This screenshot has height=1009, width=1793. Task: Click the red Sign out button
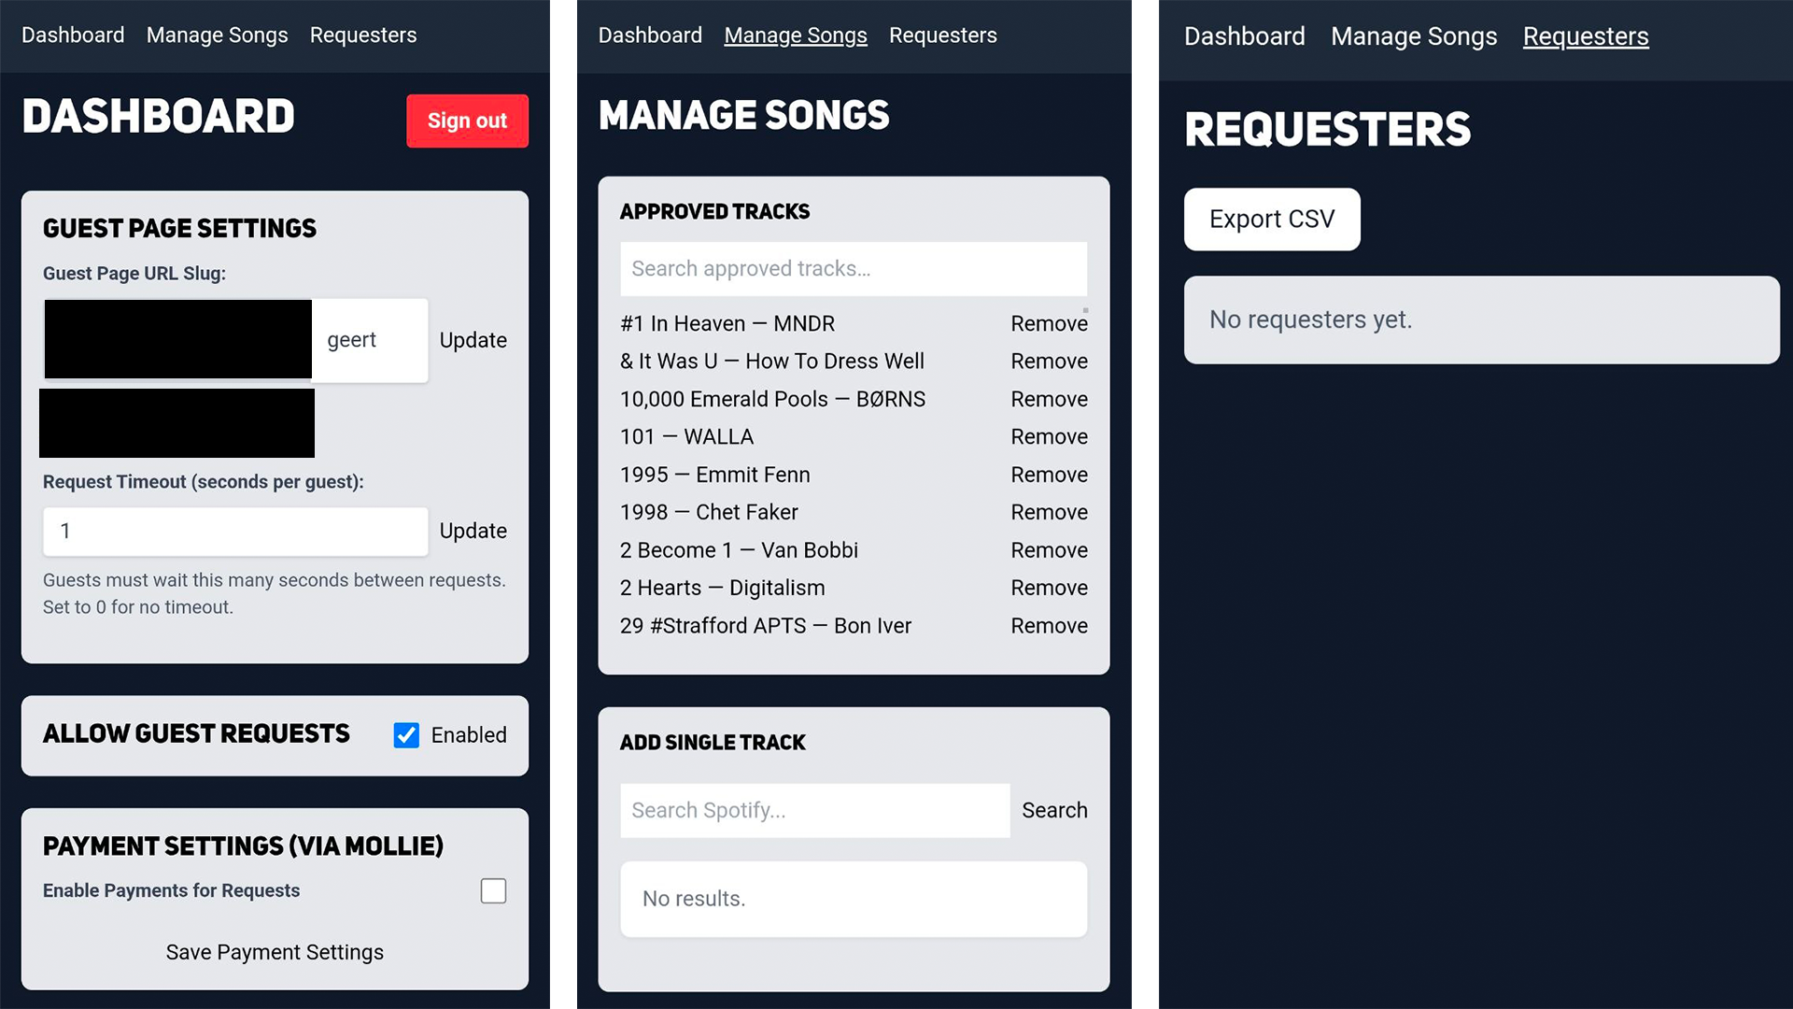click(x=467, y=121)
